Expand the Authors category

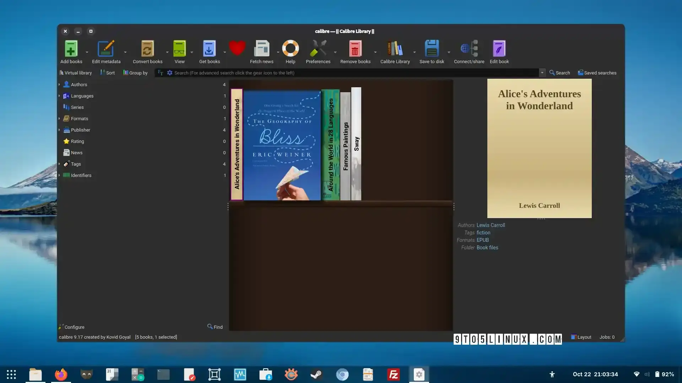[59, 84]
